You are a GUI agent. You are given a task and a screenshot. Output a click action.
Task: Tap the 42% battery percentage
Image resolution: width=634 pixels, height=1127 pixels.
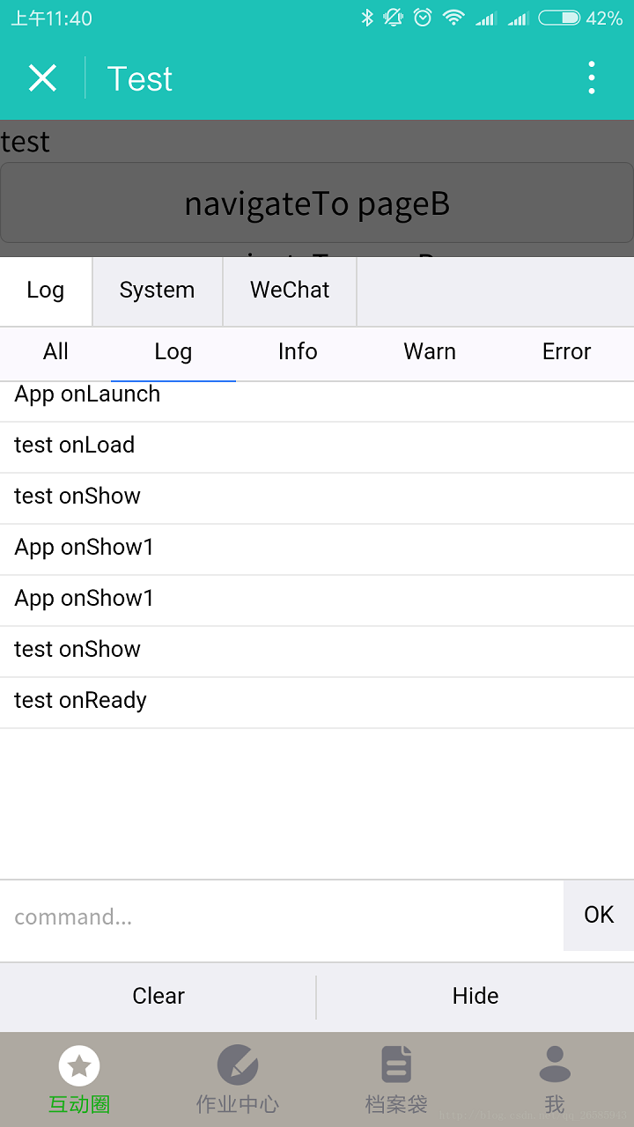click(x=604, y=18)
